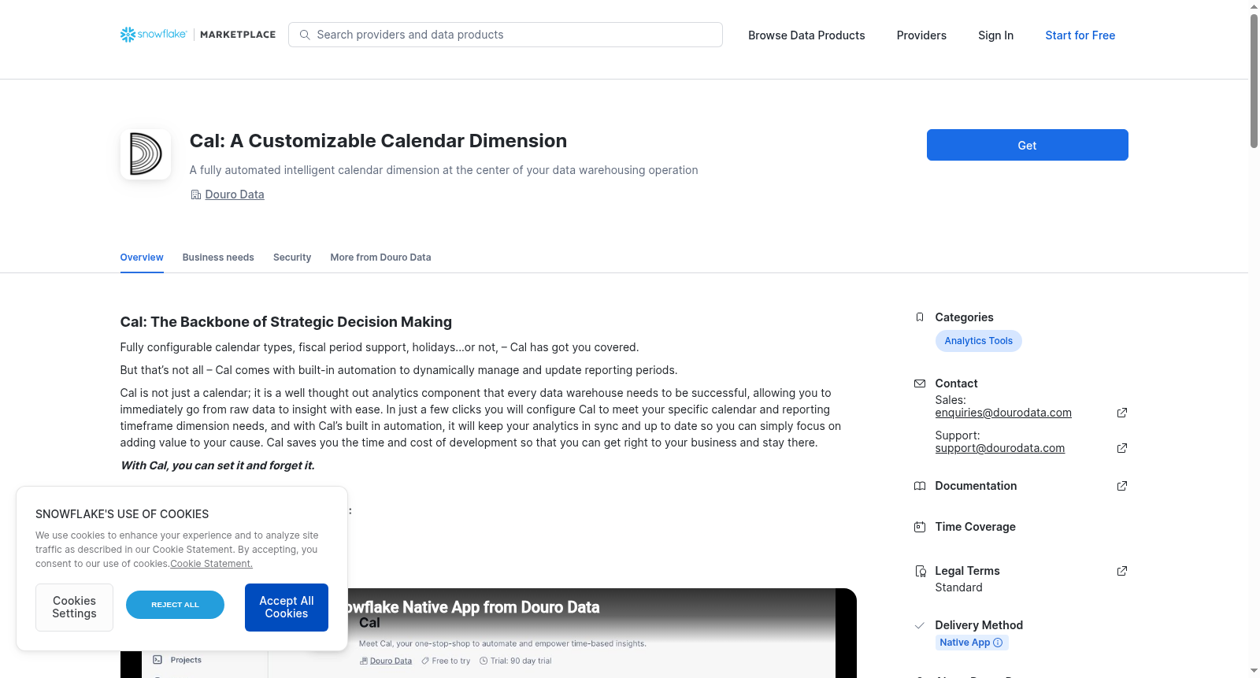Click the Sign In link

[995, 35]
